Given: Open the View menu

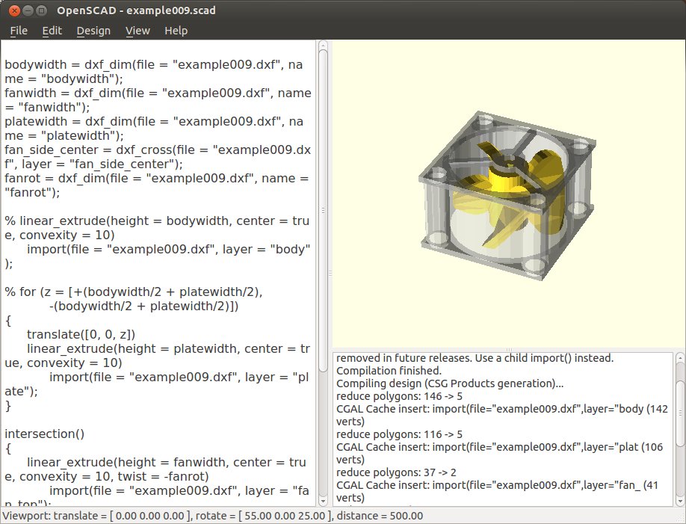Looking at the screenshot, I should [x=137, y=31].
